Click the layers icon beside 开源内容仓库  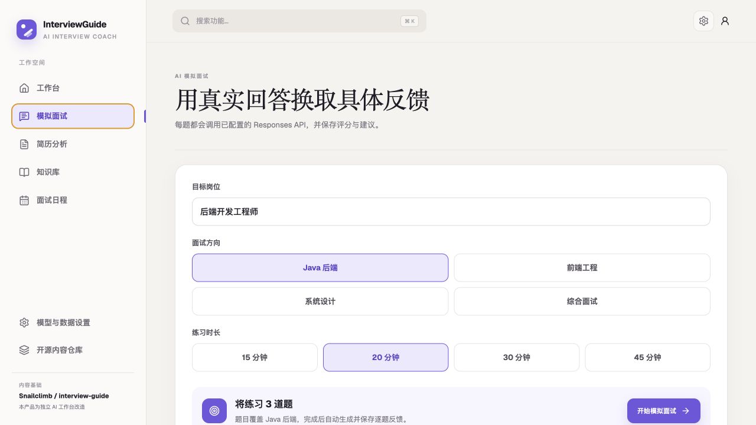pyautogui.click(x=24, y=350)
